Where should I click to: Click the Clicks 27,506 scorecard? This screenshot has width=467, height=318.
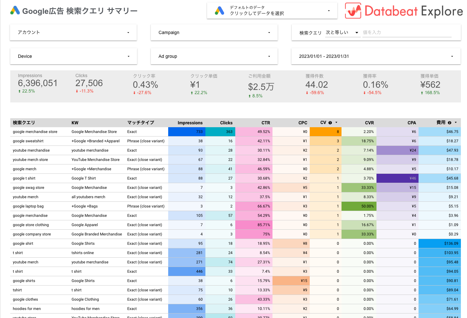click(x=89, y=84)
